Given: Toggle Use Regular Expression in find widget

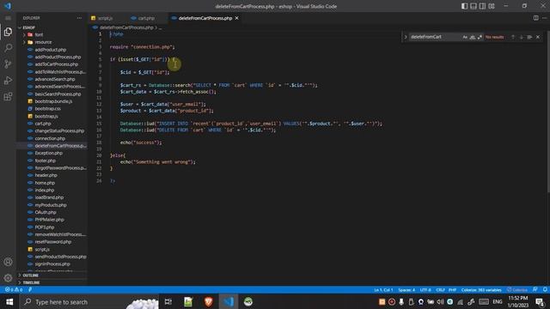Looking at the screenshot, I should (480, 37).
